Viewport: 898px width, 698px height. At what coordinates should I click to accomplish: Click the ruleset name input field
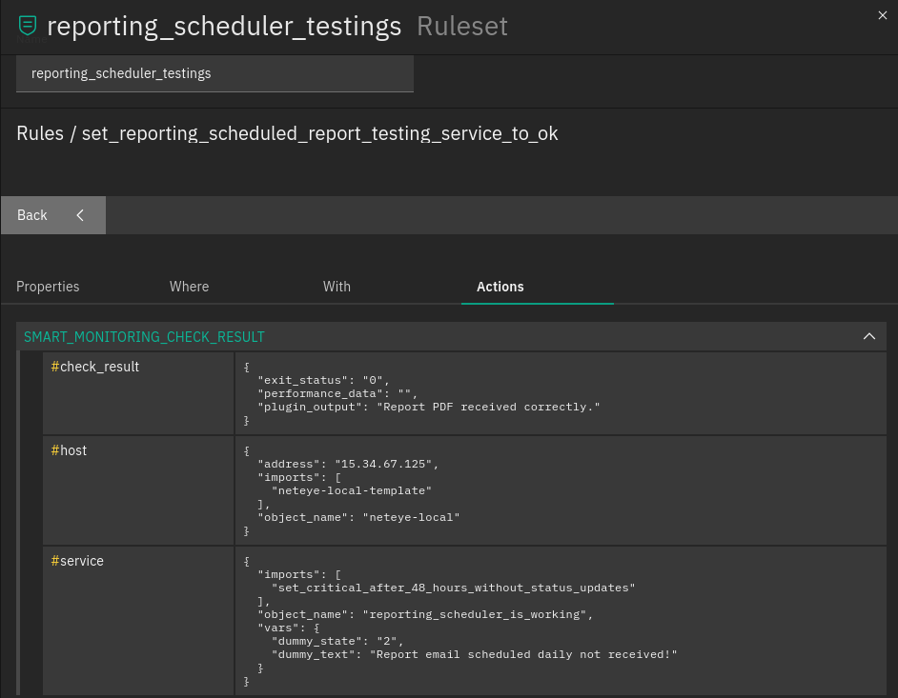point(214,73)
